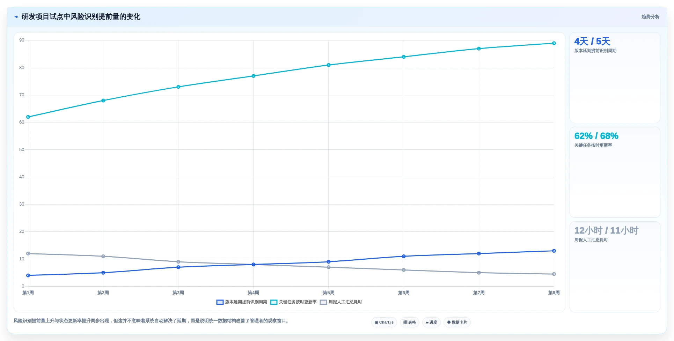Select the 表格 tag chip
Image resolution: width=674 pixels, height=341 pixels.
[x=410, y=323]
